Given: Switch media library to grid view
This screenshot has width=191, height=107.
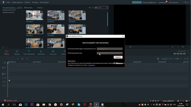Looking at the screenshot, I should [96, 8].
